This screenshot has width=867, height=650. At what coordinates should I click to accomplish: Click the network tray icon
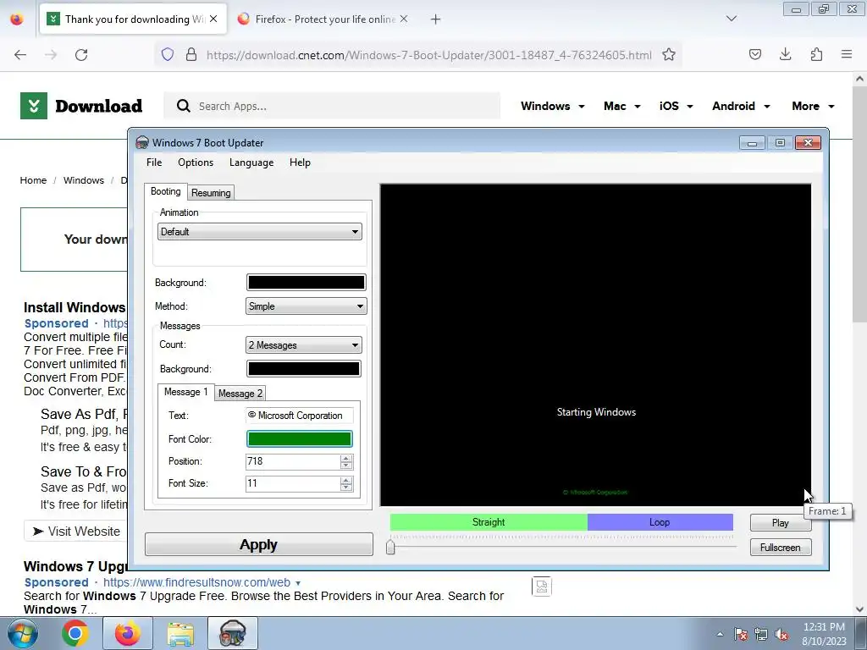tap(761, 635)
